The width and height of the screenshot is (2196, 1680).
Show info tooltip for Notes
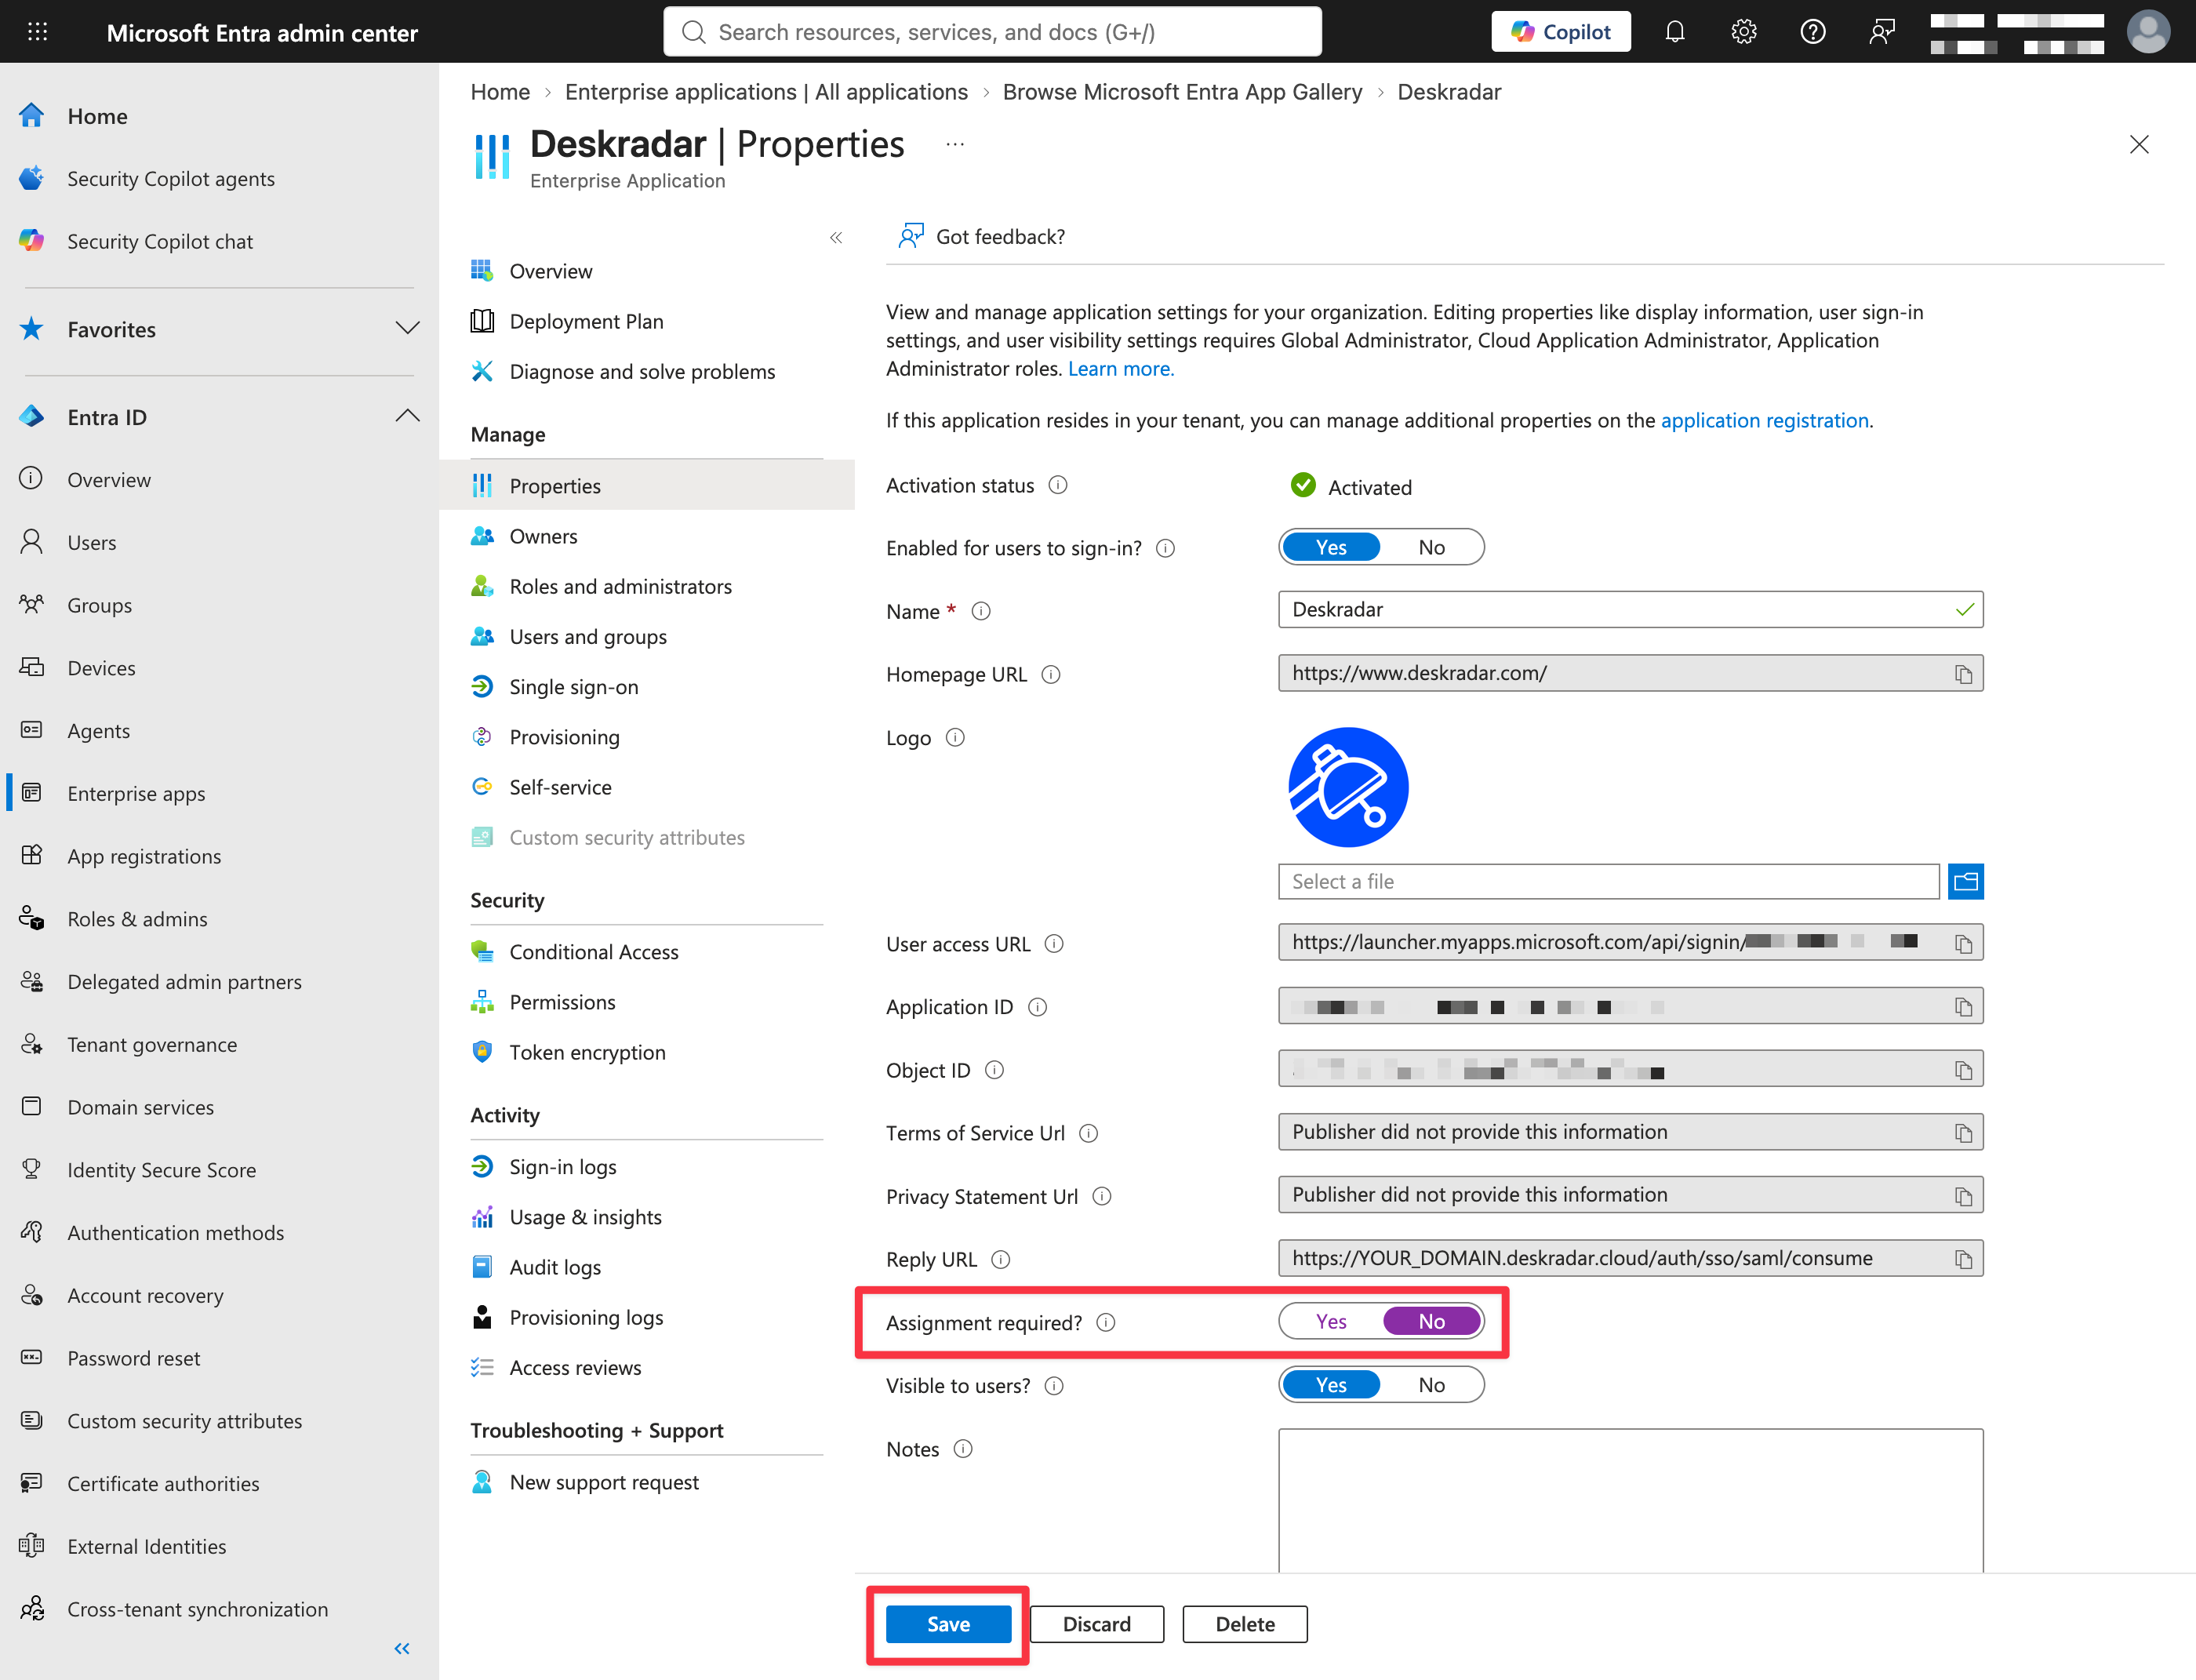(963, 1448)
